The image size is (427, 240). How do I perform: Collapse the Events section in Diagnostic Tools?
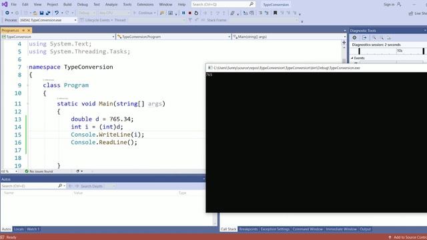tap(352, 58)
